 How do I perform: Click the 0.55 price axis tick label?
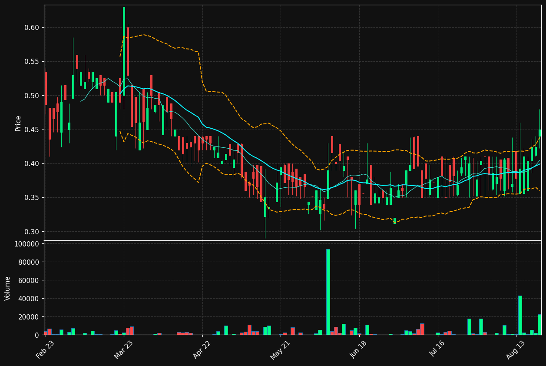point(32,61)
